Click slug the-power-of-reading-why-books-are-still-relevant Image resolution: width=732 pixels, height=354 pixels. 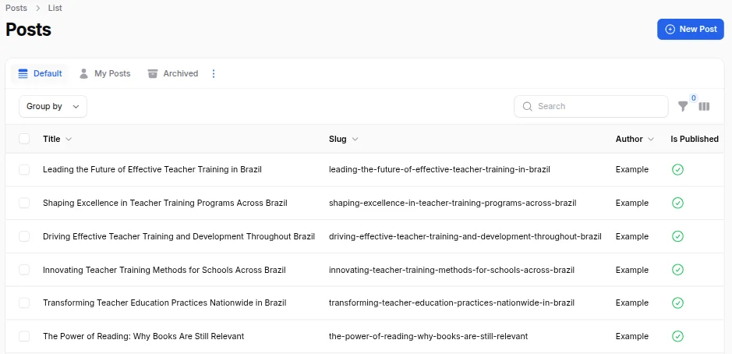pos(428,336)
